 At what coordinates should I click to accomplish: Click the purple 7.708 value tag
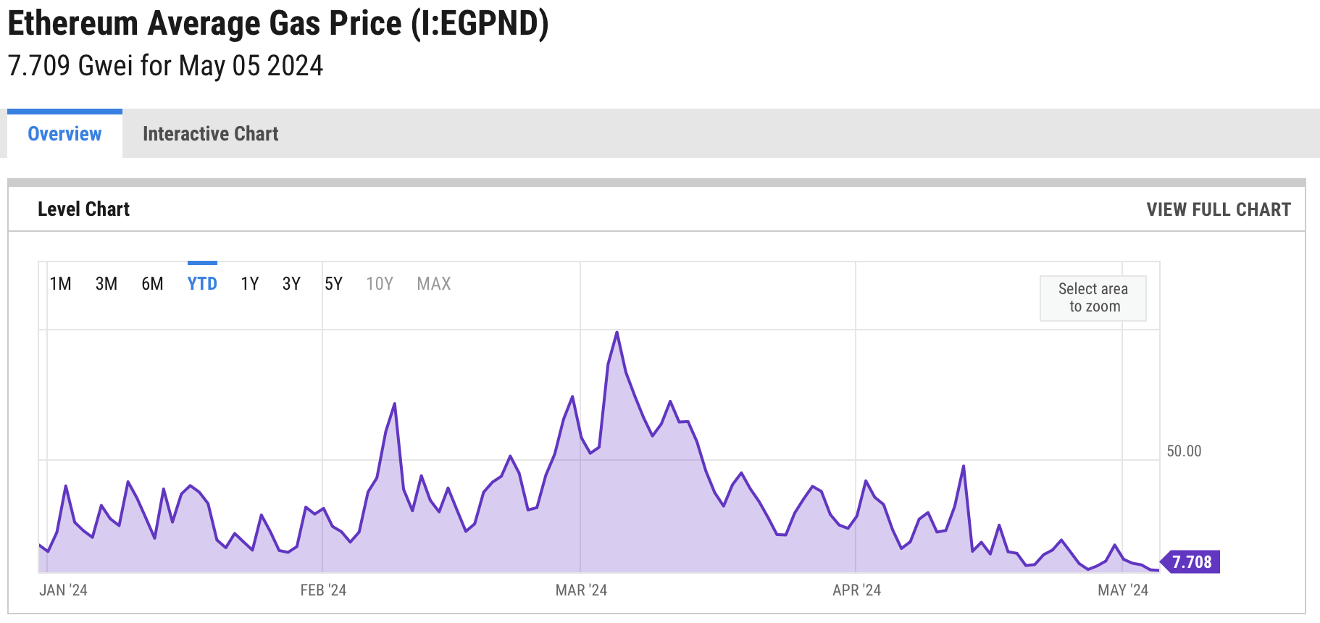[1191, 562]
